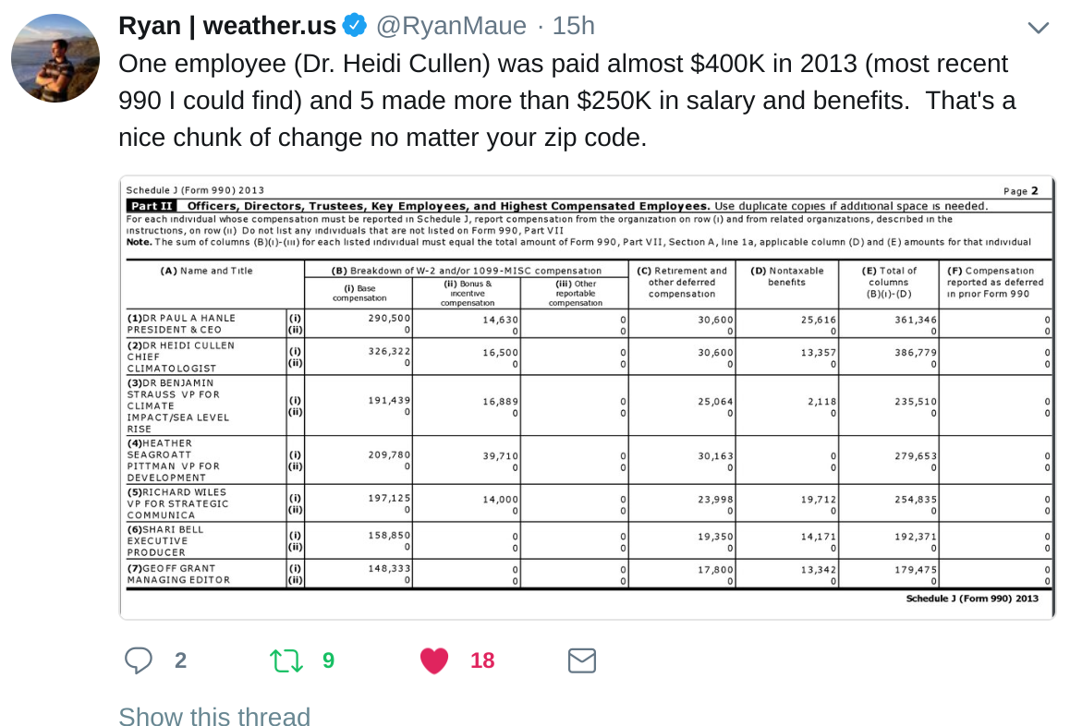Open the @RyanMaue handle link
The height and width of the screenshot is (726, 1070).
(451, 26)
